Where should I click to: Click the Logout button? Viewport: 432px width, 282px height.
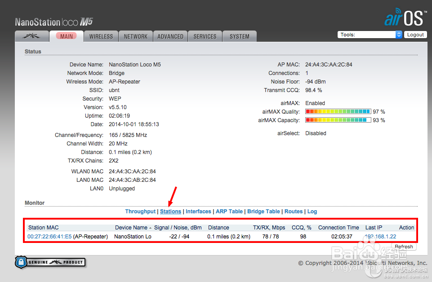(415, 35)
